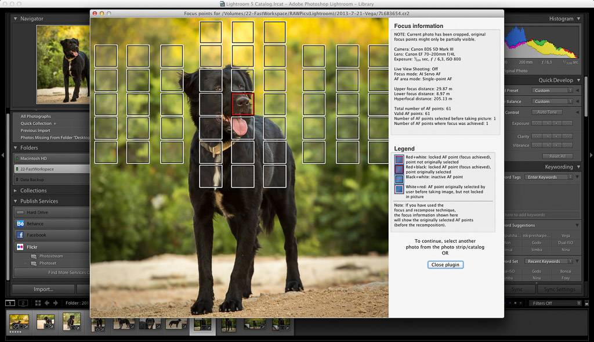The height and width of the screenshot is (342, 594).
Task: Click the Close plugin button
Action: click(445, 265)
